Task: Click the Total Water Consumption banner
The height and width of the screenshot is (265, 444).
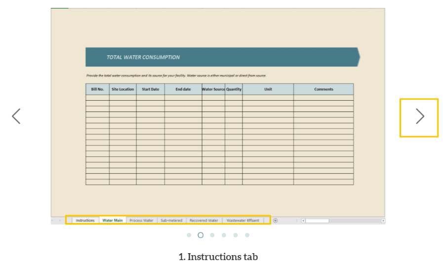Action: coord(222,57)
